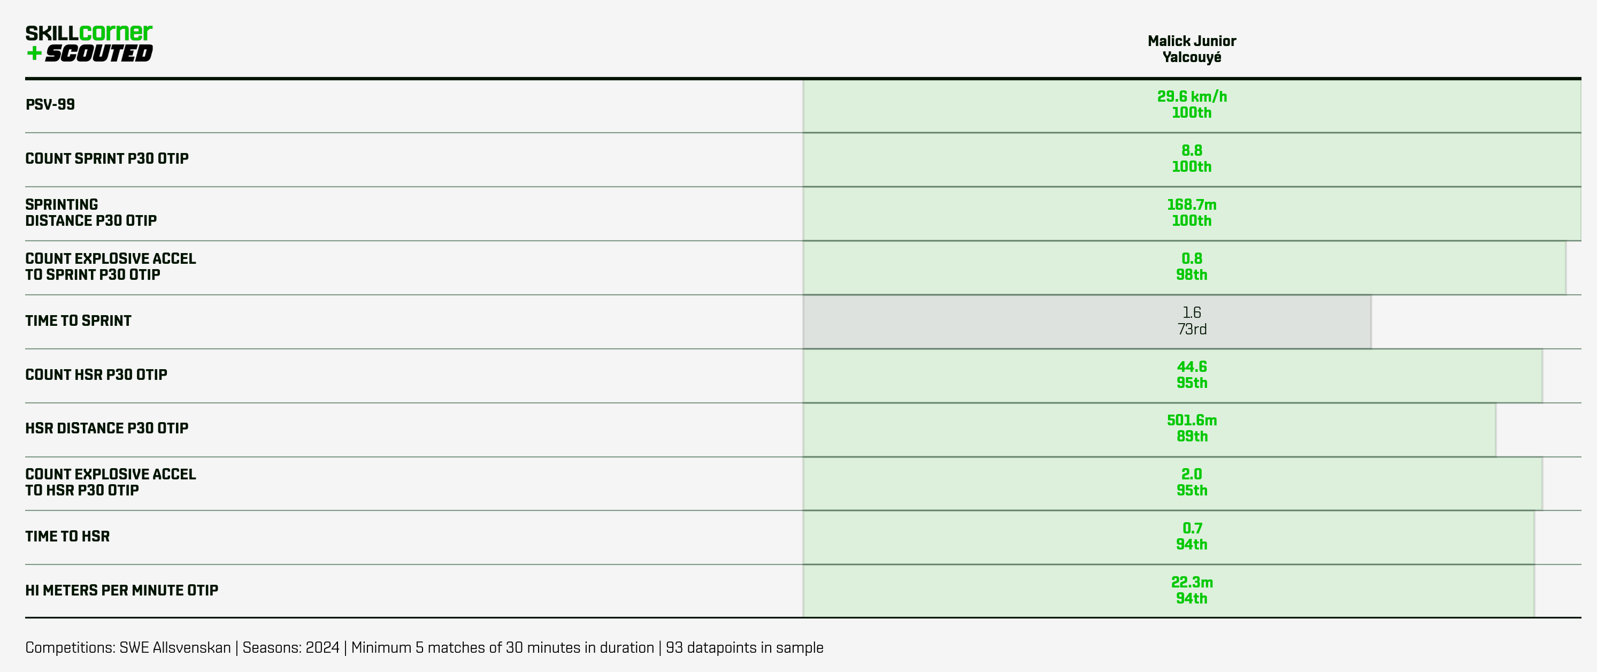Select the 44.6 HSR count value
Viewport: 1597px width, 672px height.
[x=1192, y=367]
